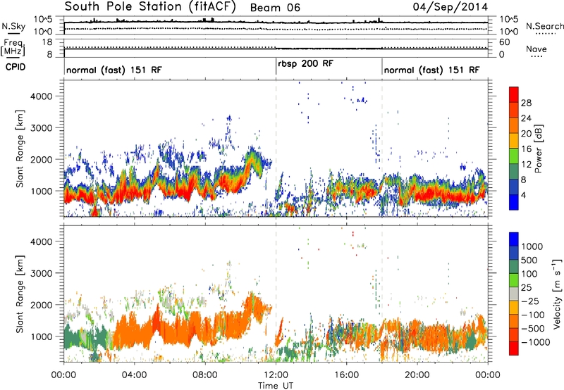Screen dimensions: 564x390
Task: Click the date '04/Sep/2014'
Action: pyautogui.click(x=450, y=6)
